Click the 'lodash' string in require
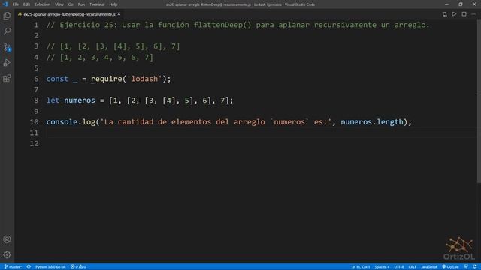 (x=144, y=79)
